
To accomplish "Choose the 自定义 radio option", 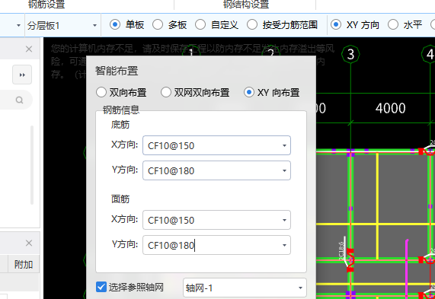I will [x=200, y=24].
